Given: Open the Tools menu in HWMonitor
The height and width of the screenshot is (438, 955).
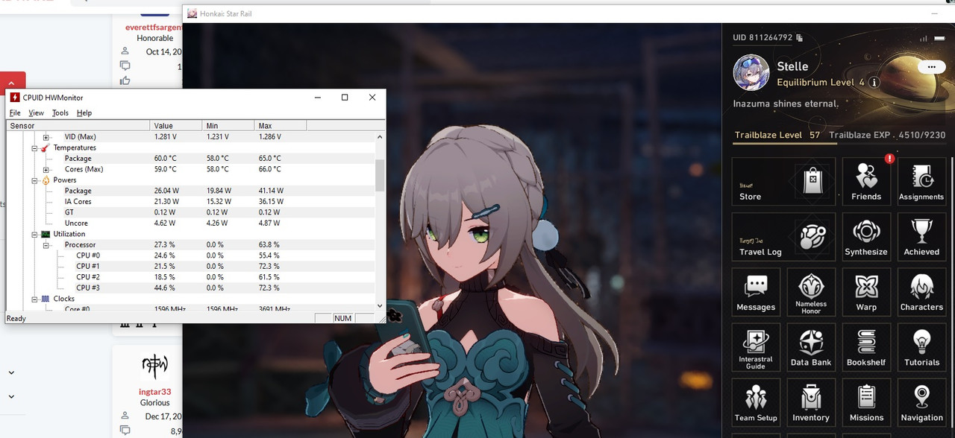Looking at the screenshot, I should pyautogui.click(x=60, y=113).
